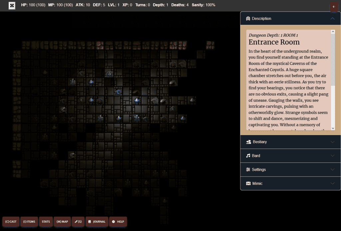Expand the Settings section

tap(332, 170)
